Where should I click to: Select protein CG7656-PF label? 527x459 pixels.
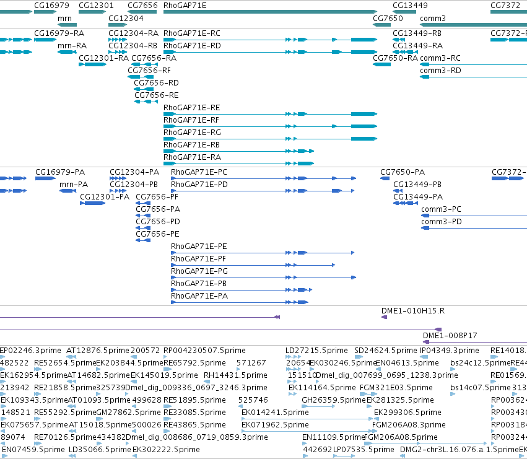[x=157, y=197]
